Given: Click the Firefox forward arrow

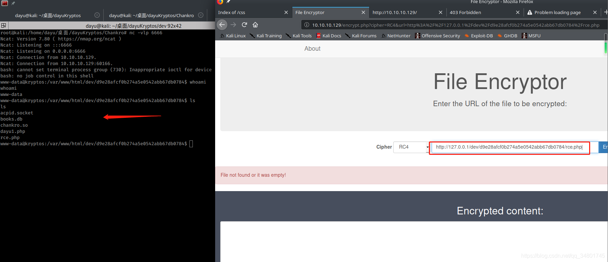Looking at the screenshot, I should [233, 25].
